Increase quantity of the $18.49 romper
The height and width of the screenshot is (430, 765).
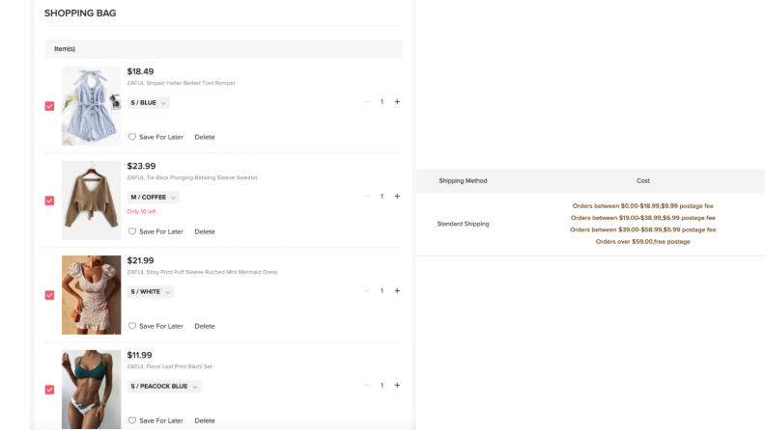[x=397, y=102]
